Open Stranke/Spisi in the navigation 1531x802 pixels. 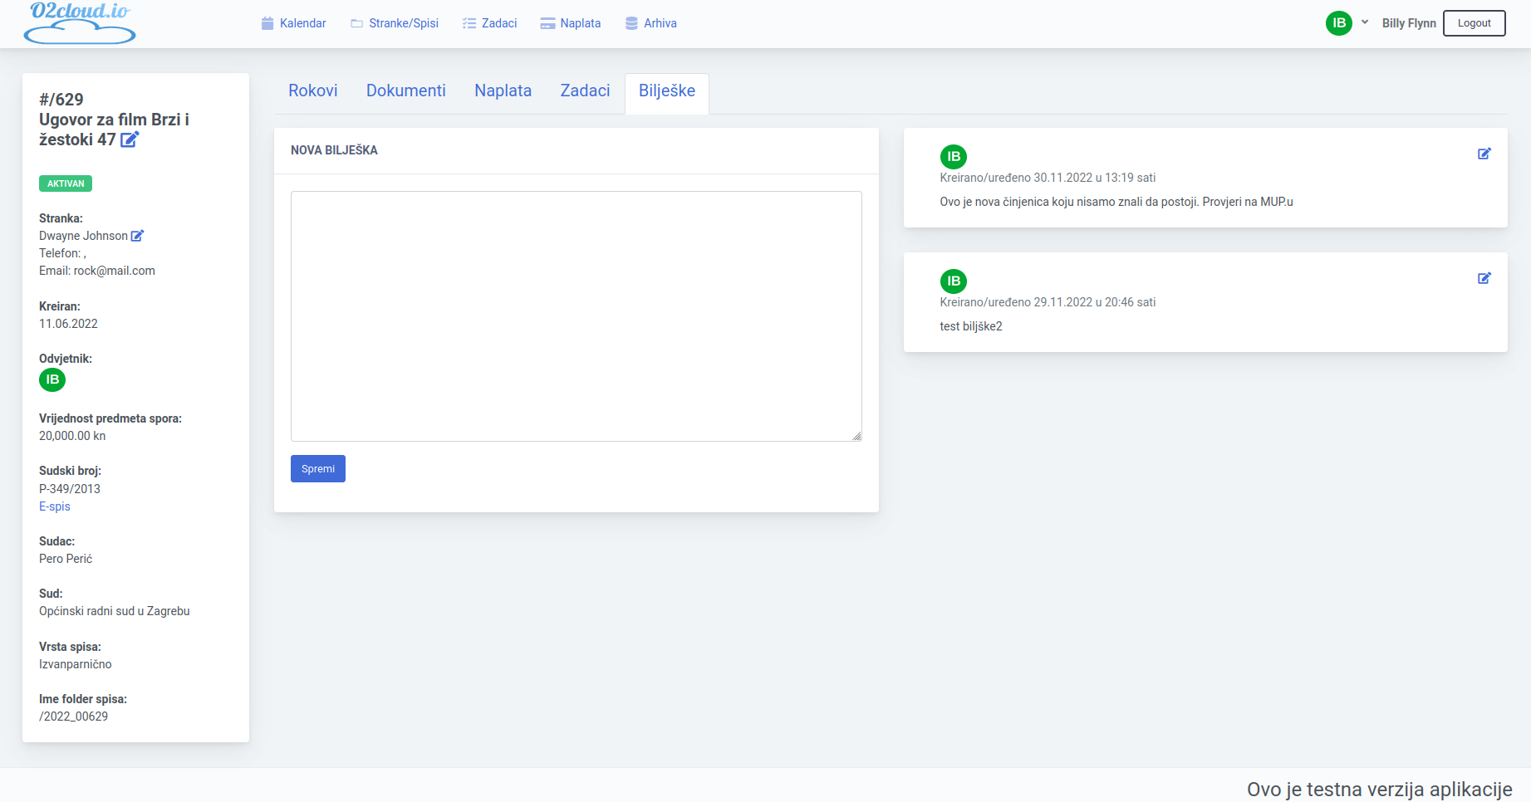(395, 23)
